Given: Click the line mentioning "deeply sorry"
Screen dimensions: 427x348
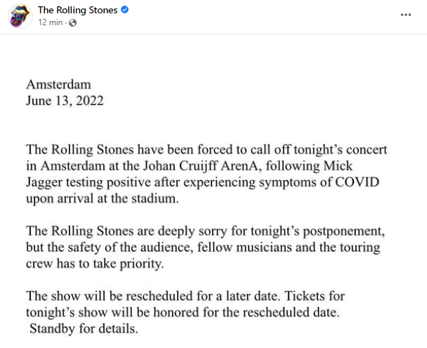Looking at the screenshot, I should pyautogui.click(x=206, y=231).
